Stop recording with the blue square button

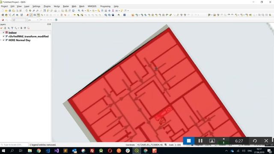[189, 141]
